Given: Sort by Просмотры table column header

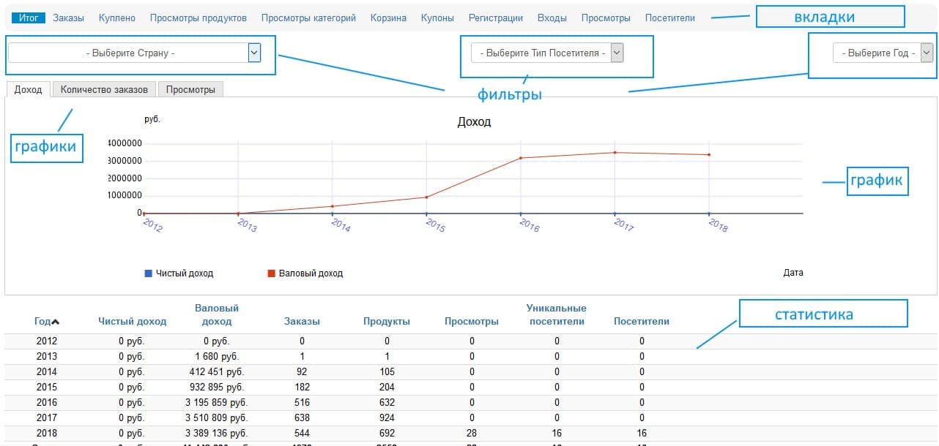Looking at the screenshot, I should point(472,321).
